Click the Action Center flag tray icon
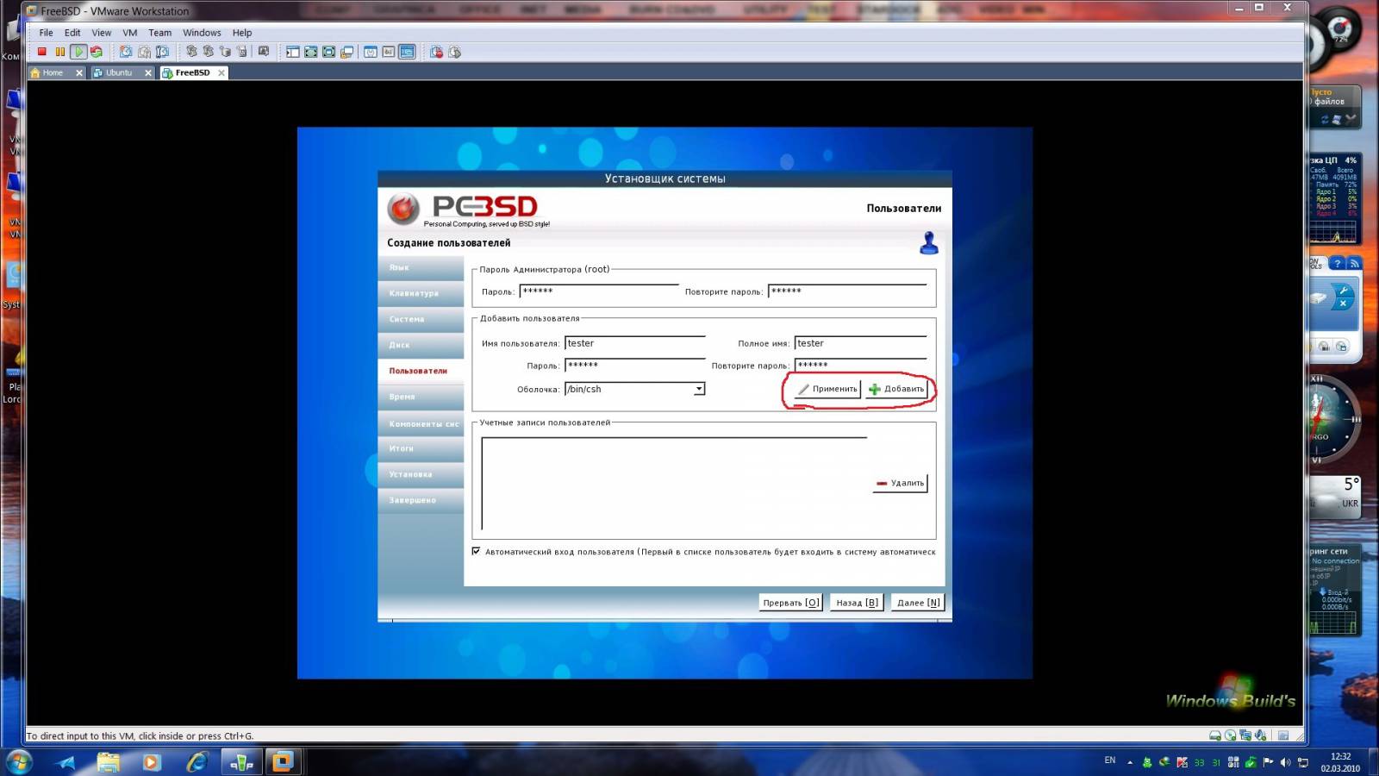Viewport: 1379px width, 776px height. point(1268,762)
